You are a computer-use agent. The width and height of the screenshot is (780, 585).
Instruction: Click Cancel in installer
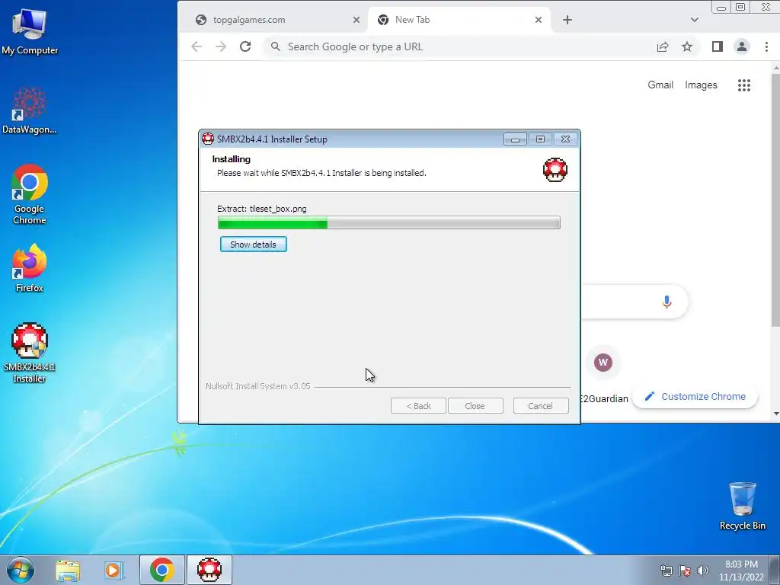tap(541, 406)
